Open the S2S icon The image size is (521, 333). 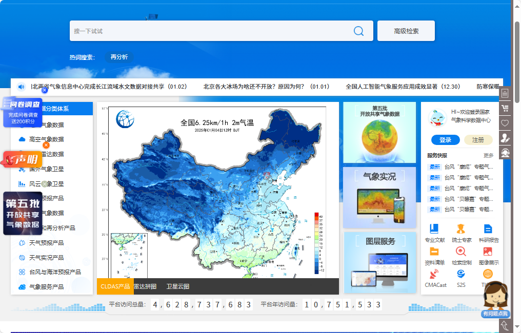coord(461,274)
